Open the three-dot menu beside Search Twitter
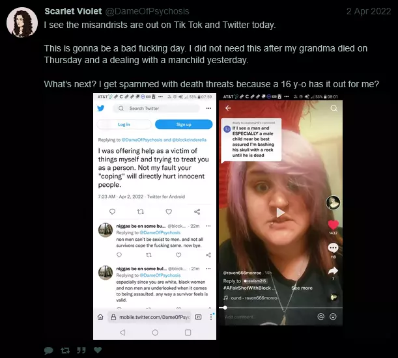Screen dimensions: 398x358 pos(208,108)
